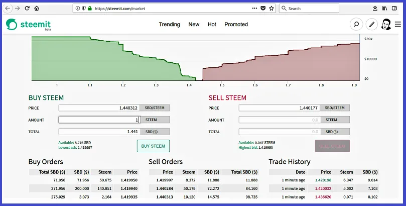Click buy order price 1.419935
The height and width of the screenshot is (206, 406).
tap(129, 197)
